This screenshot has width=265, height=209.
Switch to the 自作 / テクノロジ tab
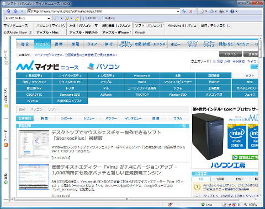215,26
